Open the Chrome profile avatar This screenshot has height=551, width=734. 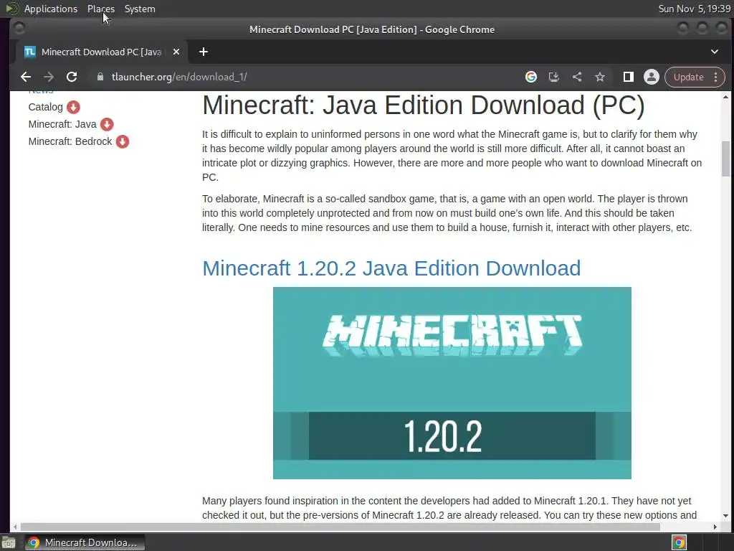click(651, 77)
